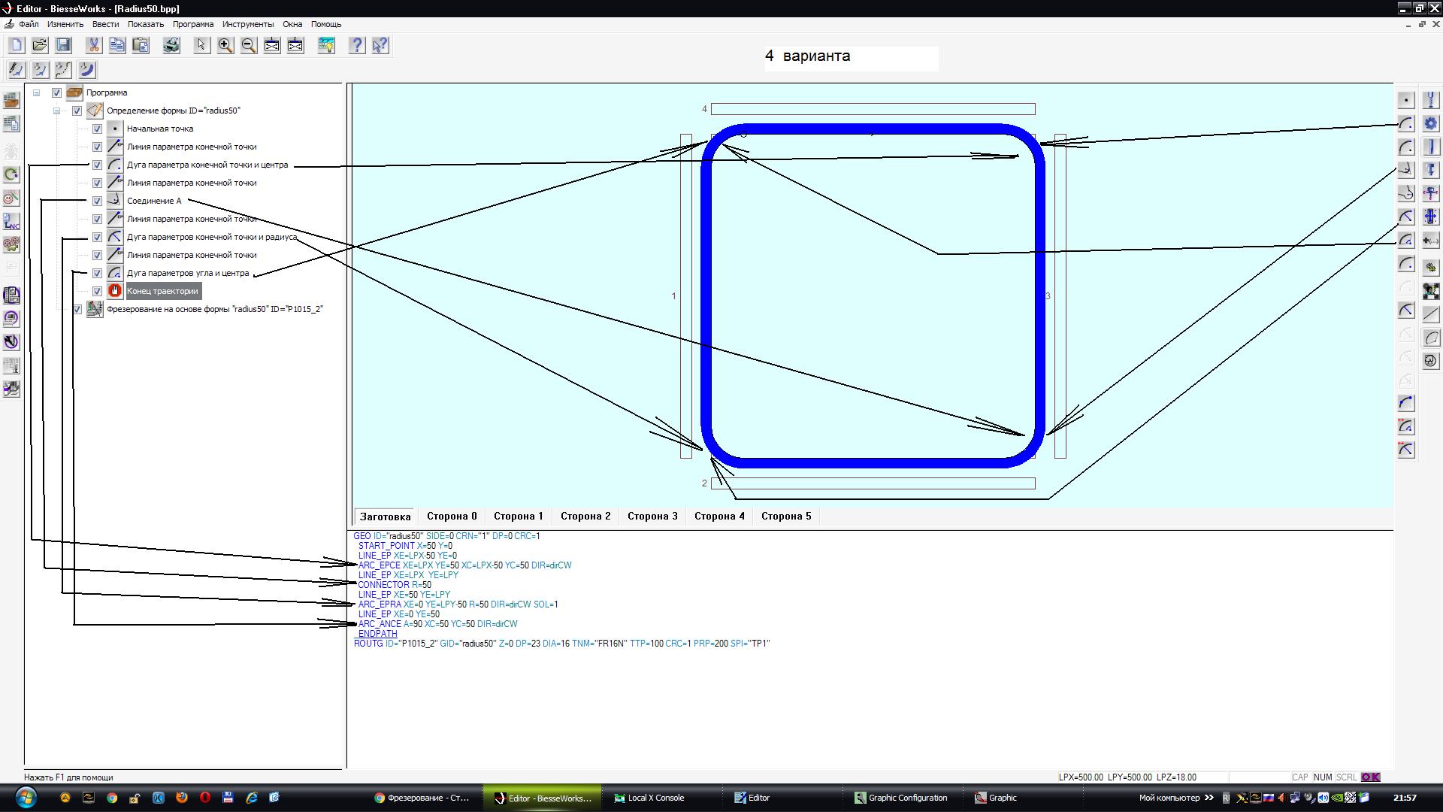Select the Сторона 4 tab
Viewport: 1443px width, 812px height.
pos(718,516)
